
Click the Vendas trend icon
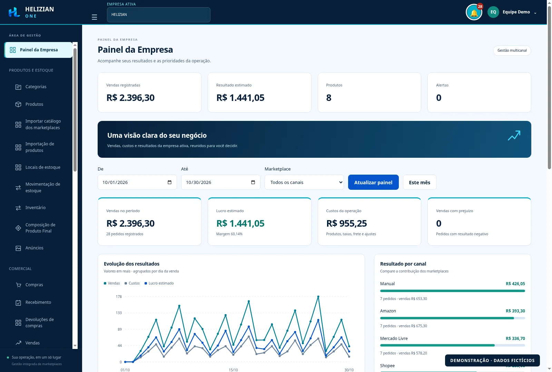coord(18,343)
